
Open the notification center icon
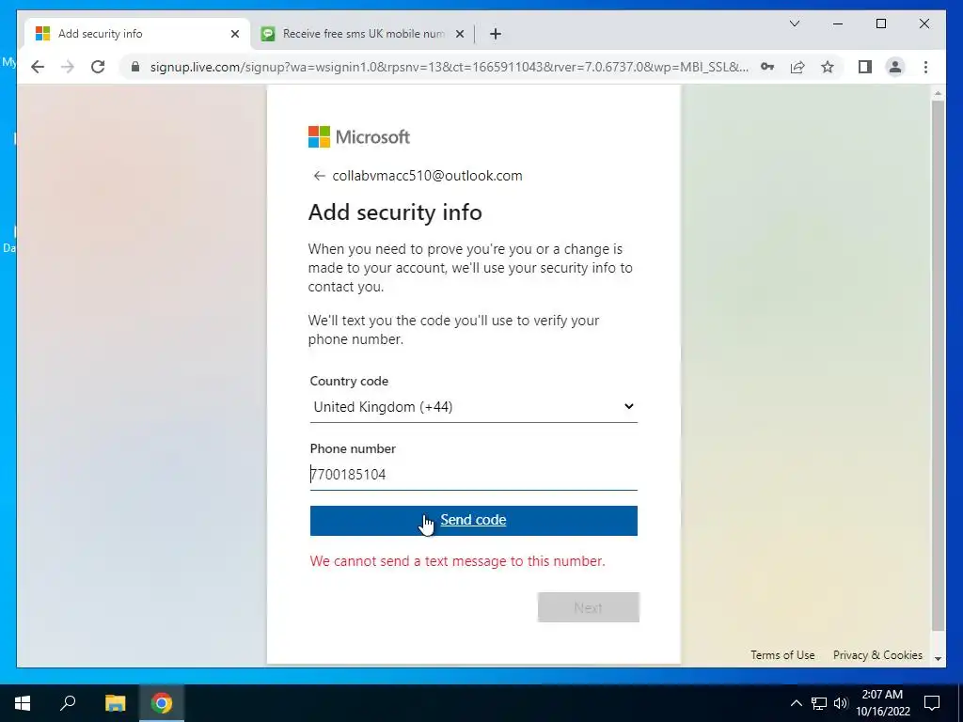(932, 703)
